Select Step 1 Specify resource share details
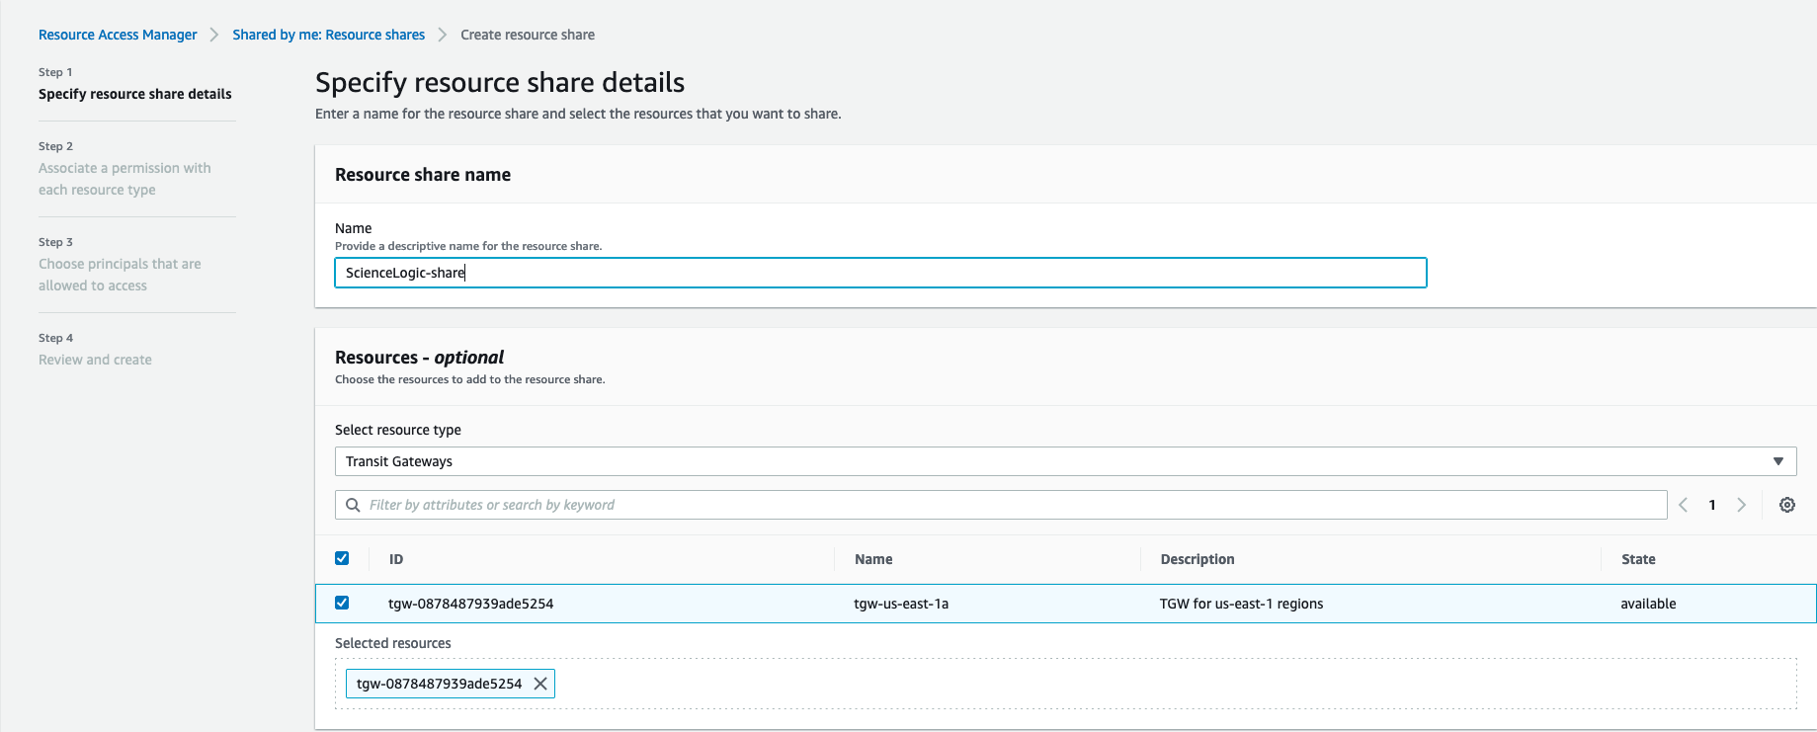 click(135, 94)
